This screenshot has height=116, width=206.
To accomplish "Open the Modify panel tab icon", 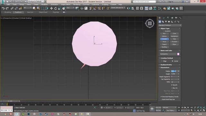I will (x=164, y=18).
